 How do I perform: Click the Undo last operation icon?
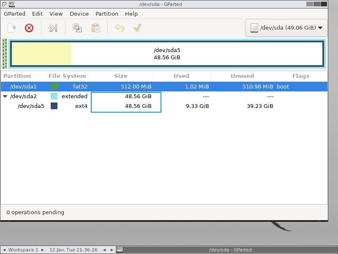pos(119,28)
